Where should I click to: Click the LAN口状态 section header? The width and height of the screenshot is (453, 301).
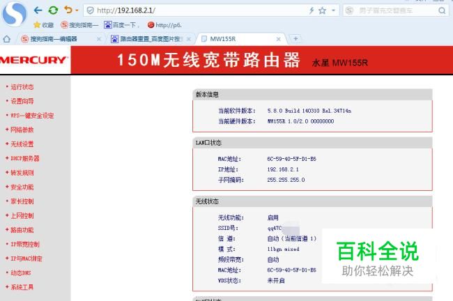pyautogui.click(x=312, y=143)
